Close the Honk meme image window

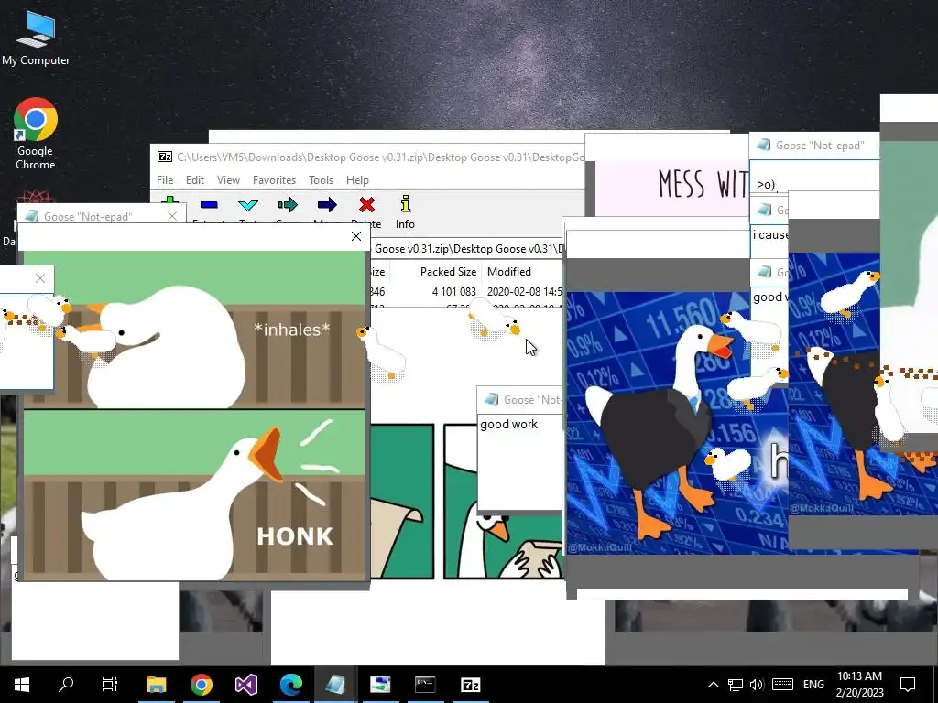[x=356, y=236]
